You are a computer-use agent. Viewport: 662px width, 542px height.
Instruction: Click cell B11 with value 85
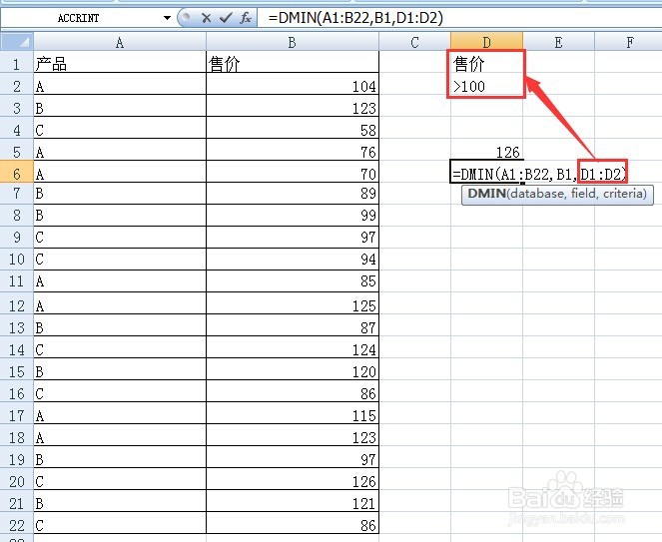click(293, 281)
